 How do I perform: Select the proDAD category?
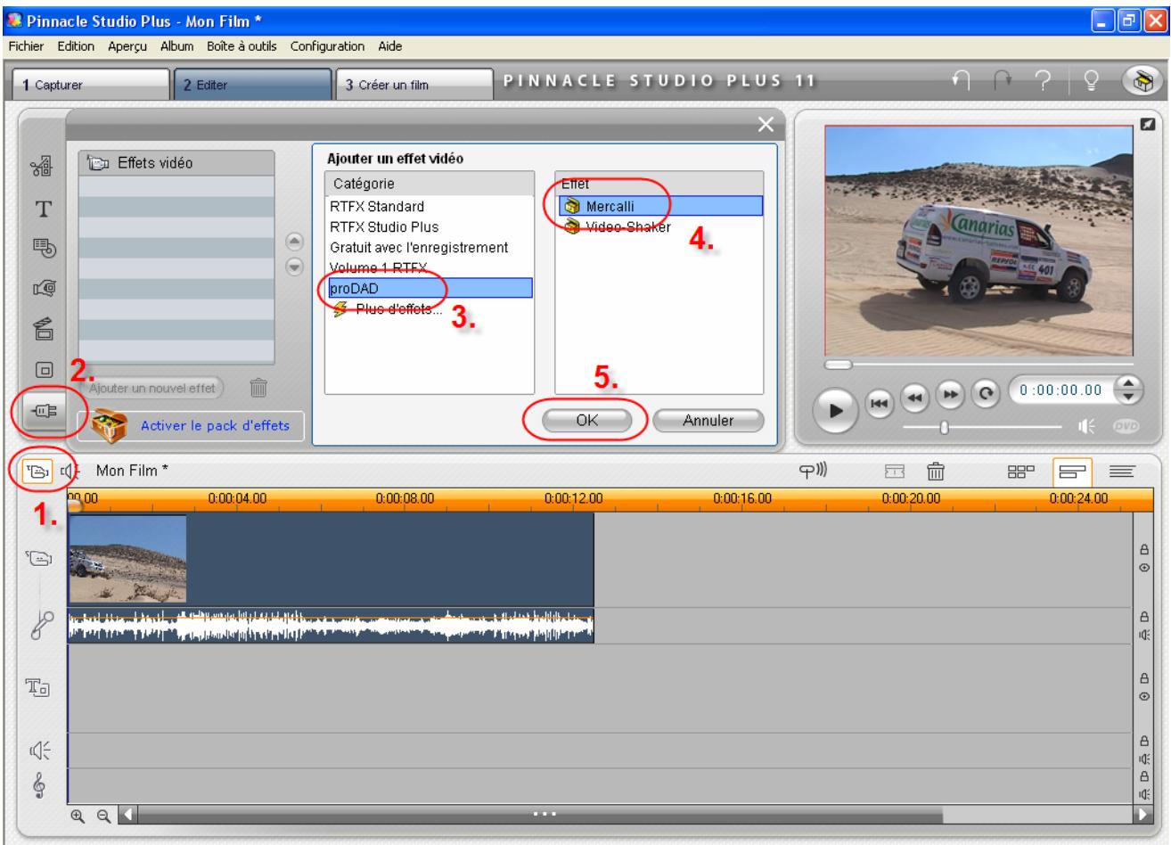point(429,288)
